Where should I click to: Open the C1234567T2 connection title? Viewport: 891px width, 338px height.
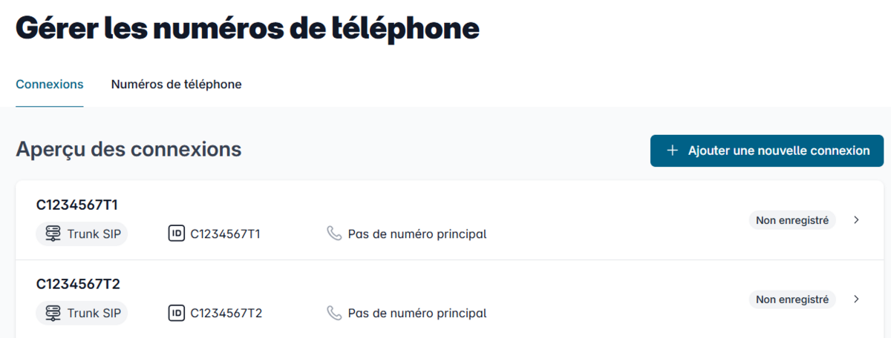click(x=78, y=284)
